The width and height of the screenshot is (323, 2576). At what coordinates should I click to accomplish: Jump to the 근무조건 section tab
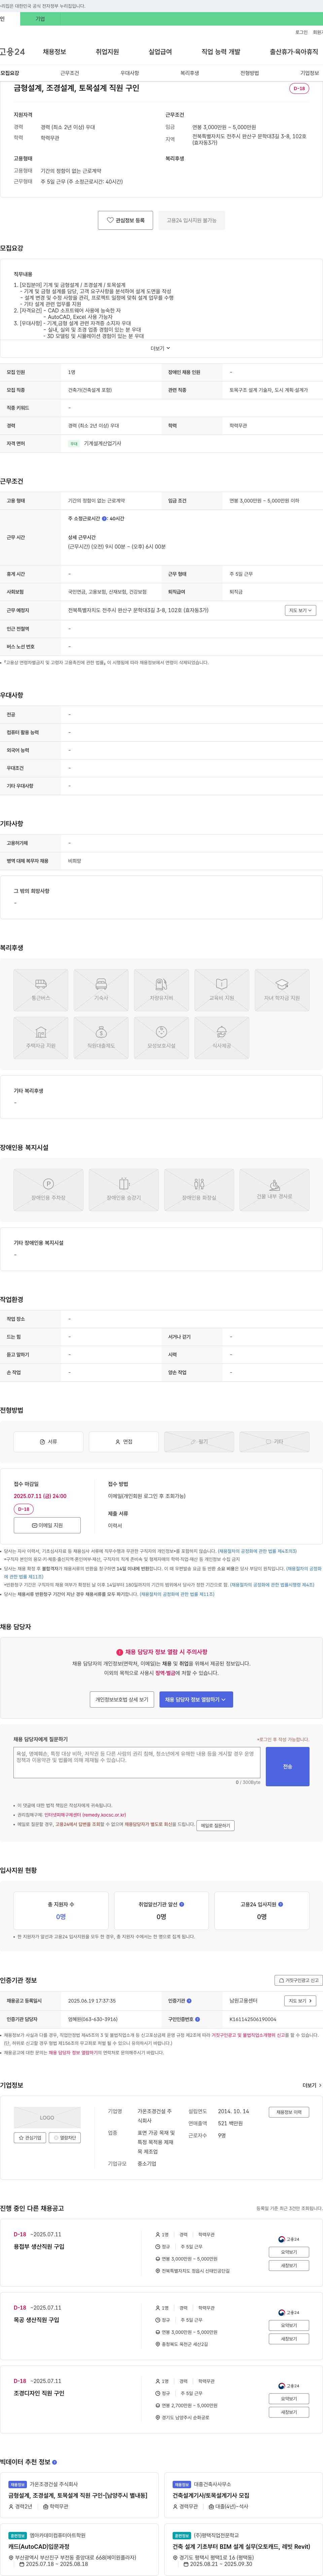pos(70,73)
